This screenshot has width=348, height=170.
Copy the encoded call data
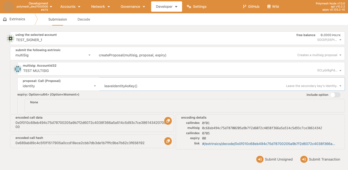point(168,121)
